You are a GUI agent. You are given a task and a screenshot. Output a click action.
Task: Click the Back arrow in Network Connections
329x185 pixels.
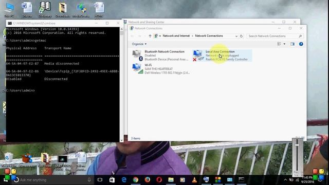coord(133,36)
